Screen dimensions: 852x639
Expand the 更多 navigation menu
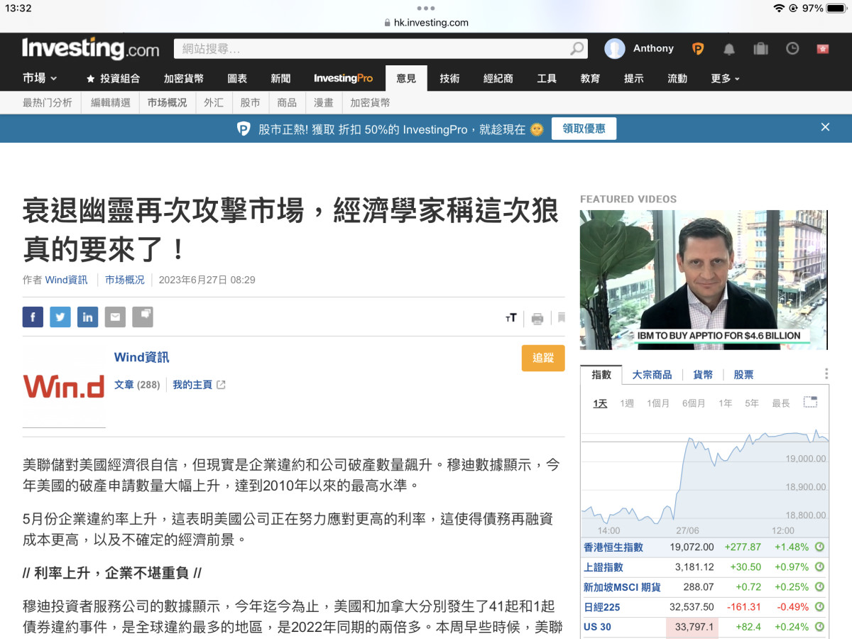click(x=725, y=78)
